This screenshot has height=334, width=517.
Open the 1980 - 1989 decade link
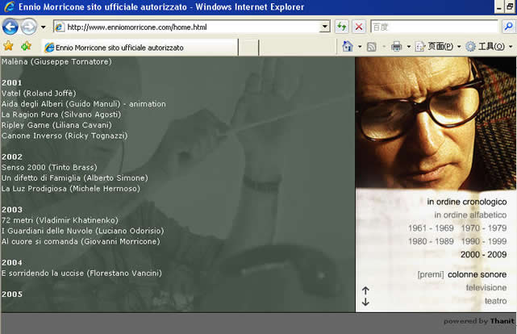pos(431,241)
